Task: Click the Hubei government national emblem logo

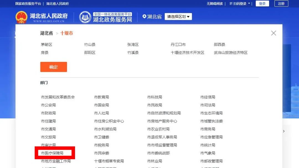Action: pos(21,17)
